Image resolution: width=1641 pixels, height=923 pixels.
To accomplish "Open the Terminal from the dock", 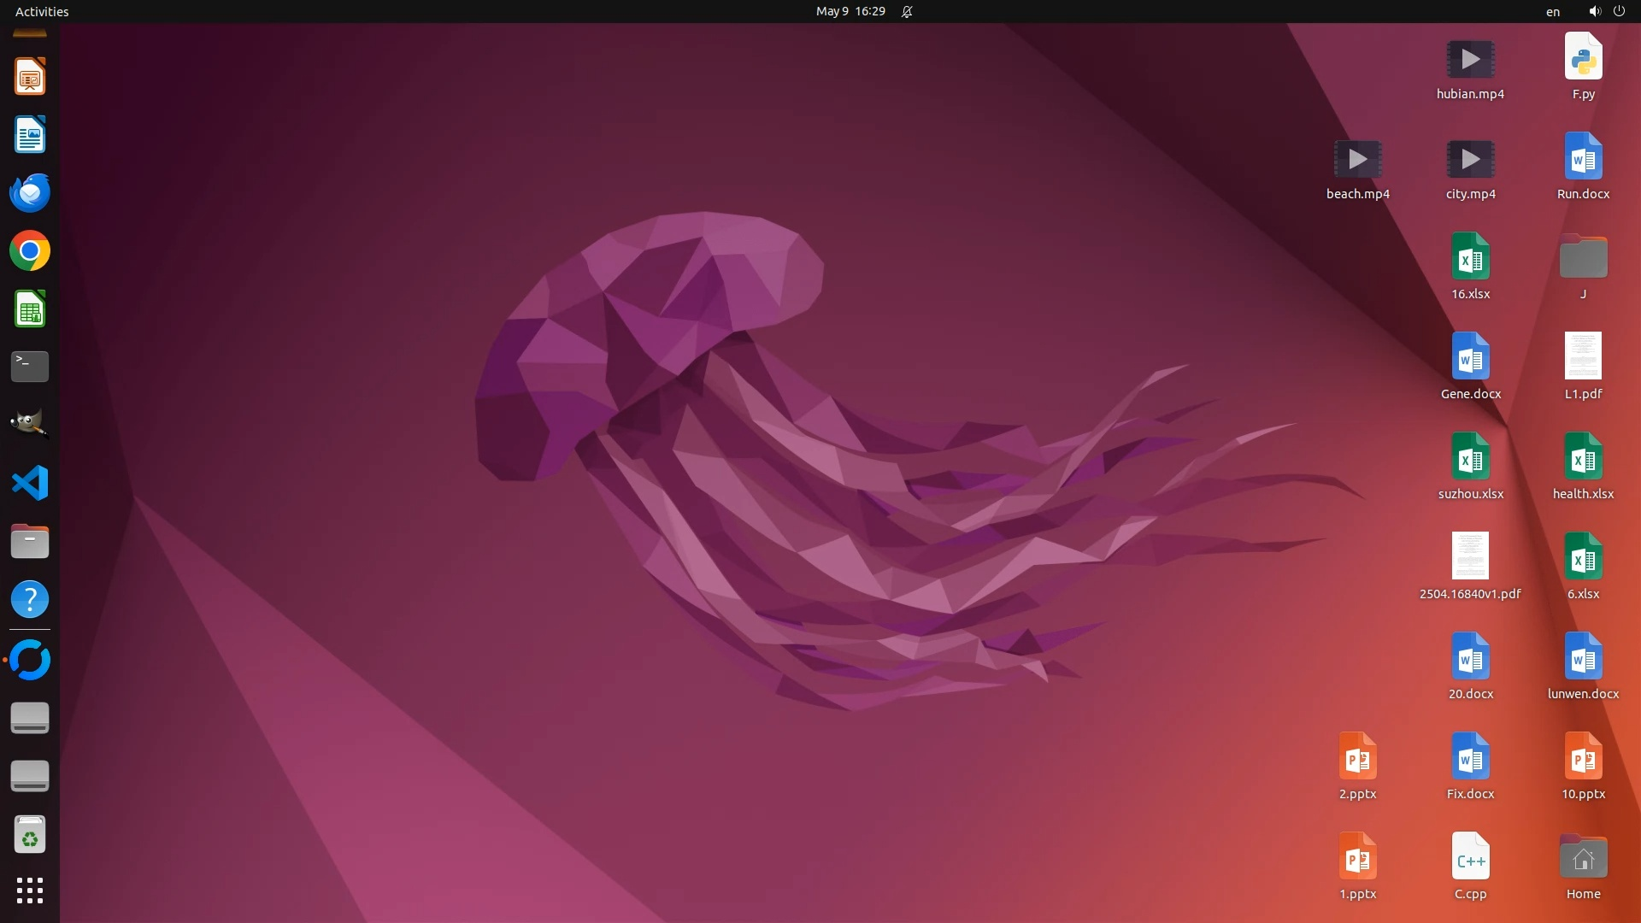I will click(x=30, y=367).
